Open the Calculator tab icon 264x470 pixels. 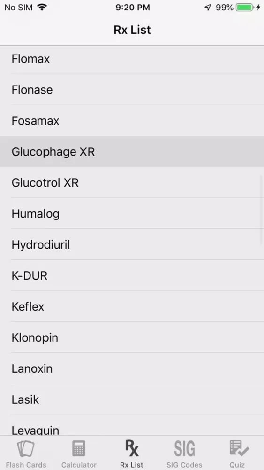79,448
